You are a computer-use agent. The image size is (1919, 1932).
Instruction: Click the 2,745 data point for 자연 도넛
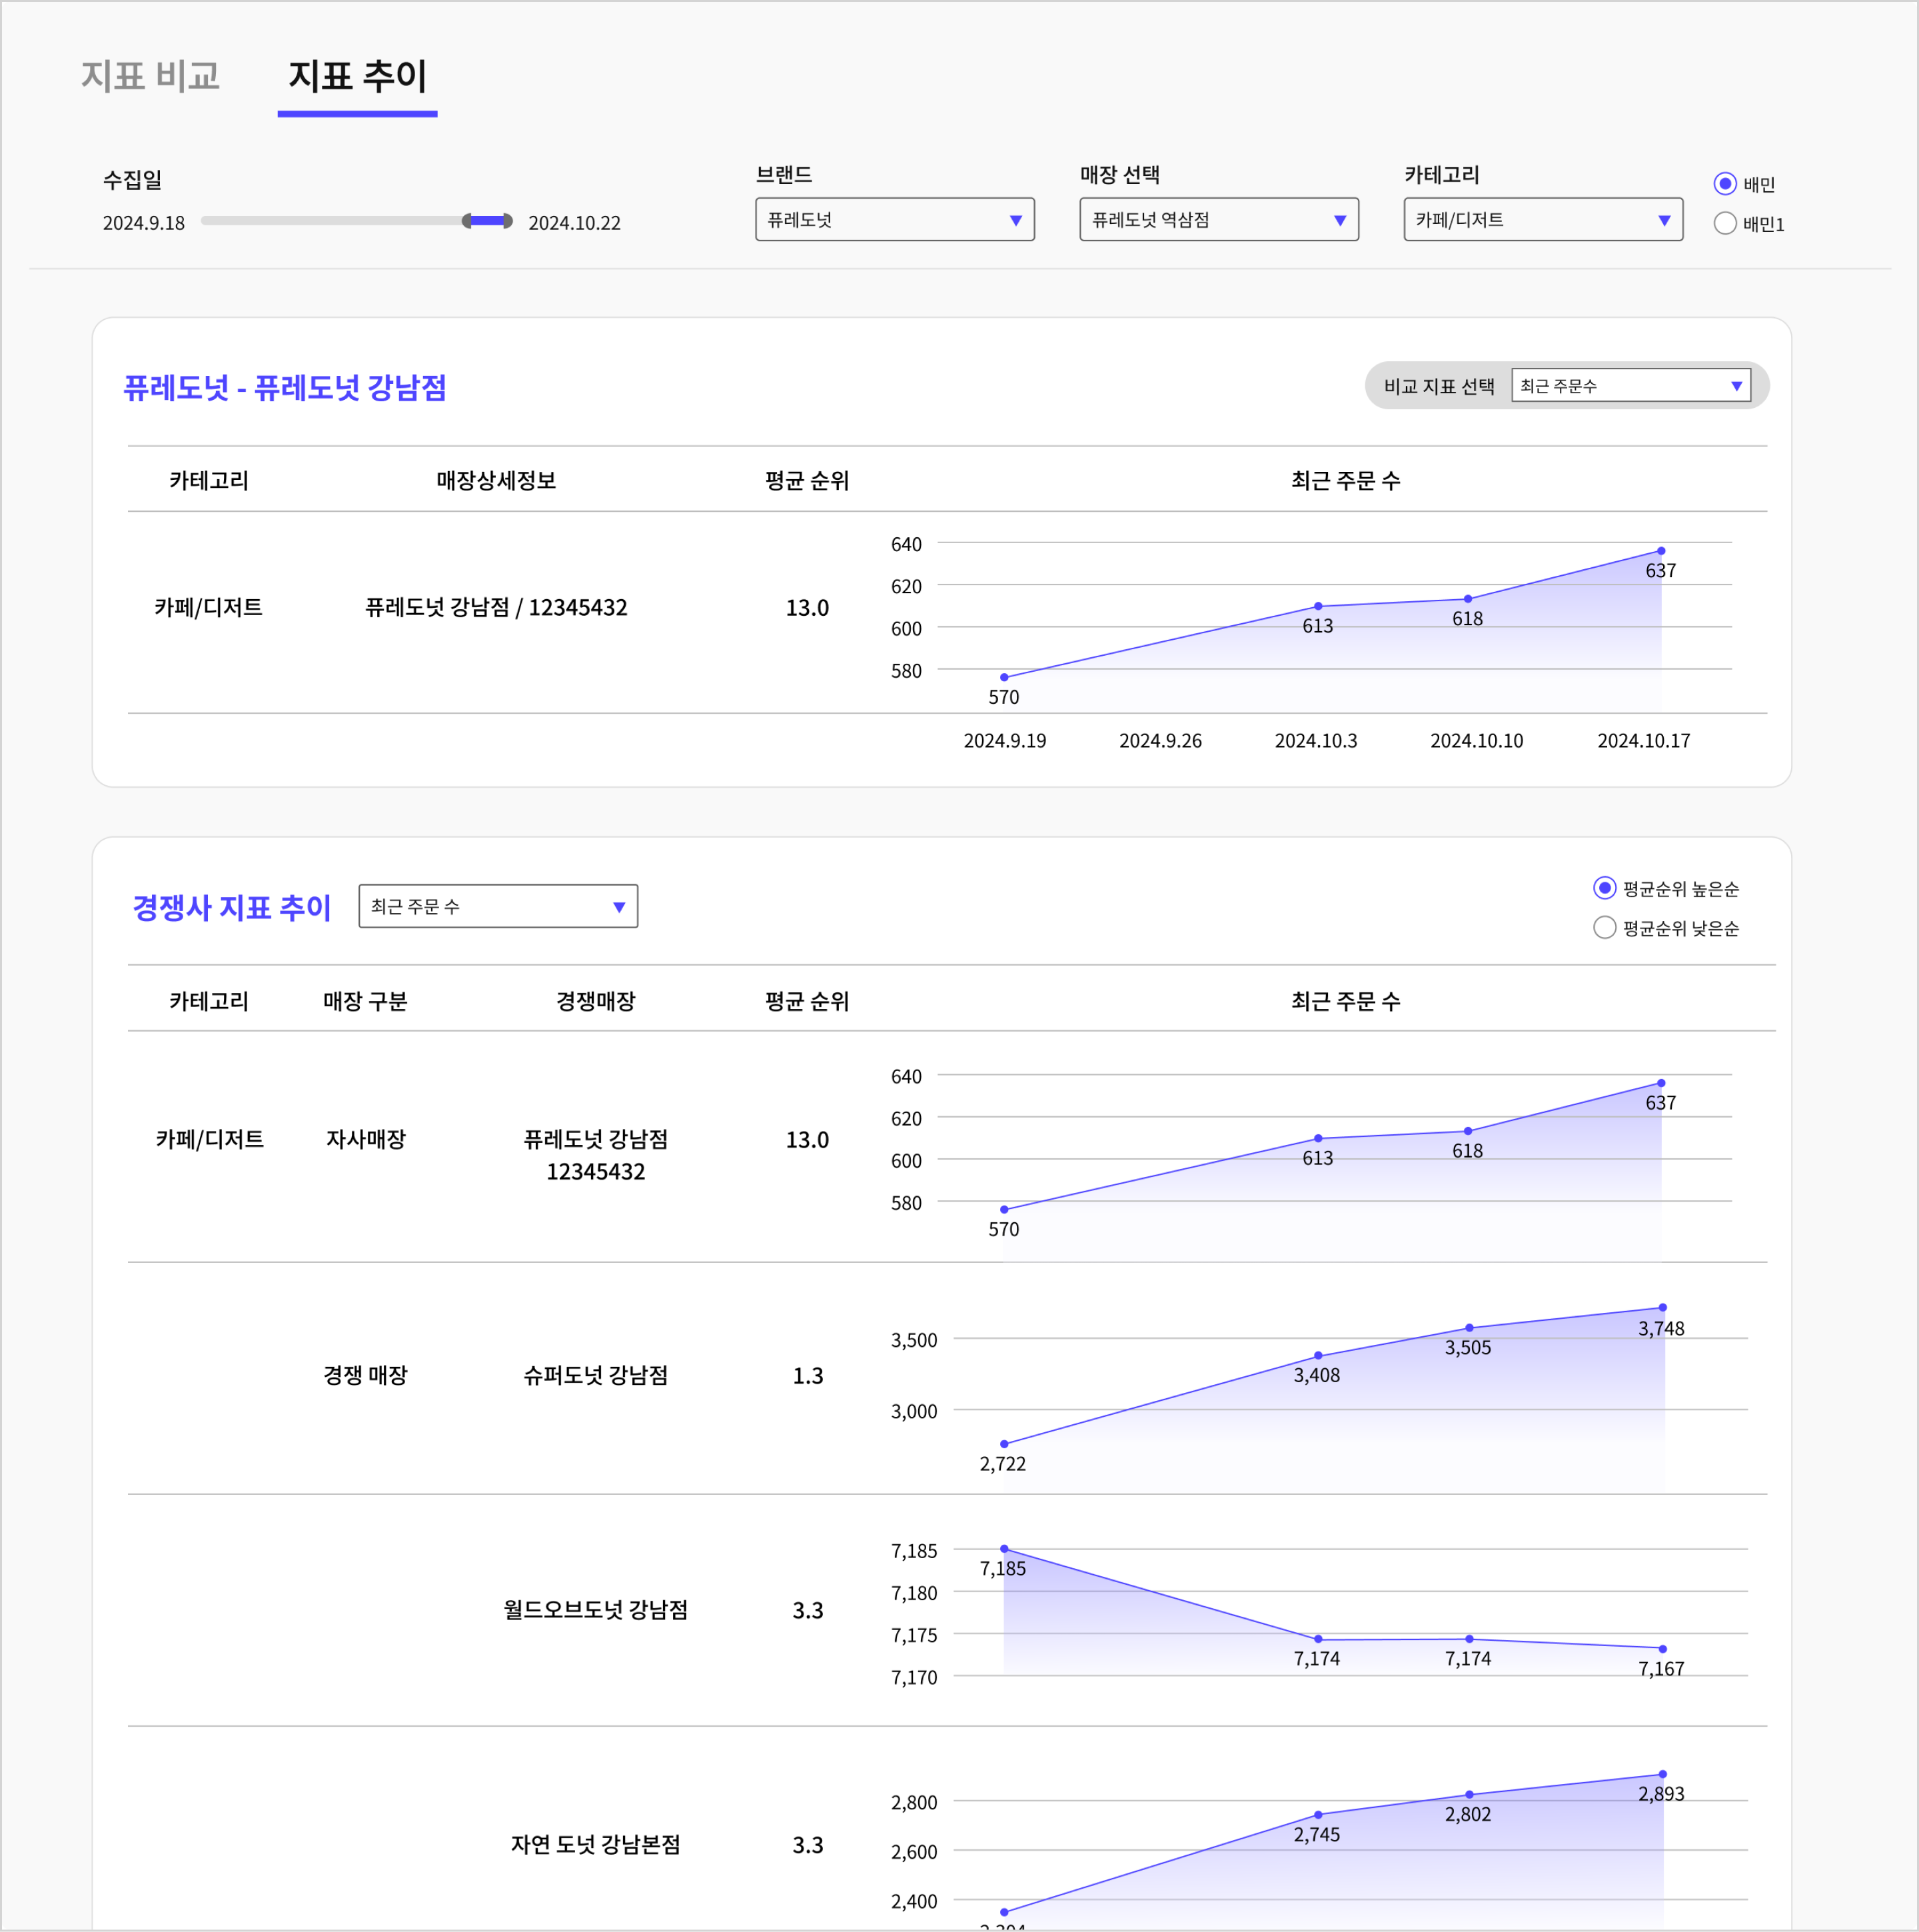1317,1815
